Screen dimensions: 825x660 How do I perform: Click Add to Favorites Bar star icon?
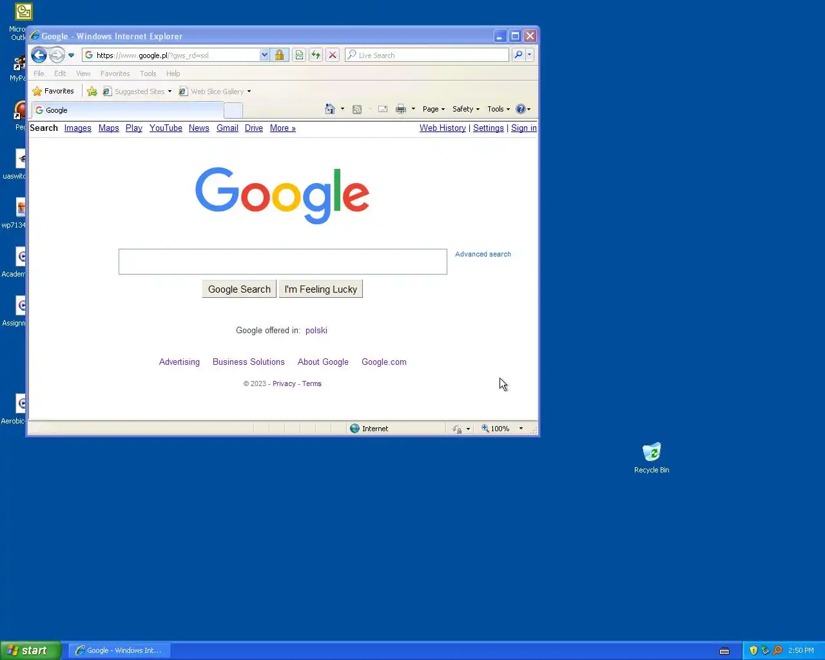(x=92, y=92)
